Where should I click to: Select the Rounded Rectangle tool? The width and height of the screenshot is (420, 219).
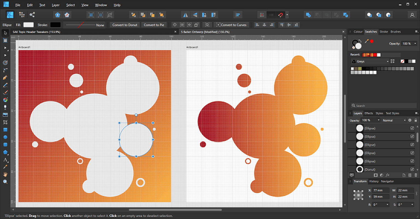click(5, 145)
